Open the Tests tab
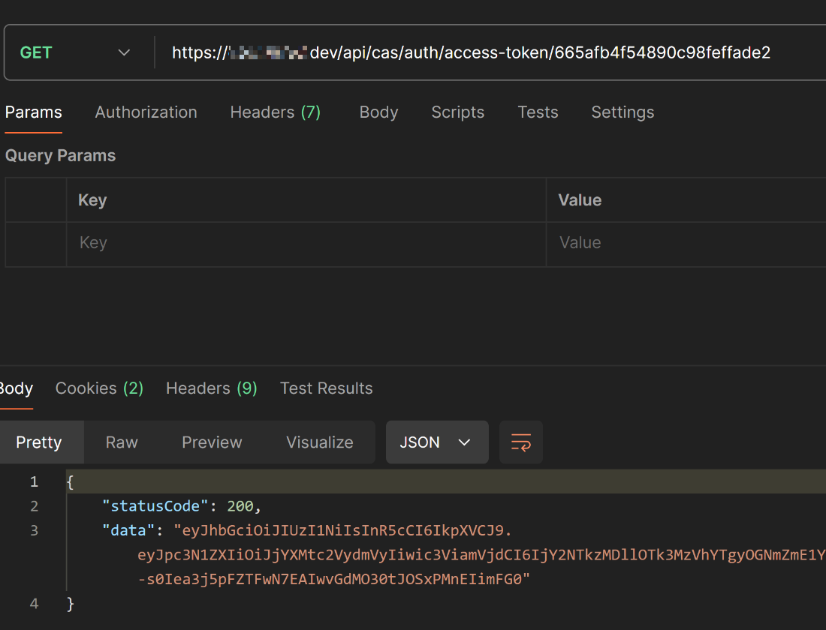 tap(538, 112)
